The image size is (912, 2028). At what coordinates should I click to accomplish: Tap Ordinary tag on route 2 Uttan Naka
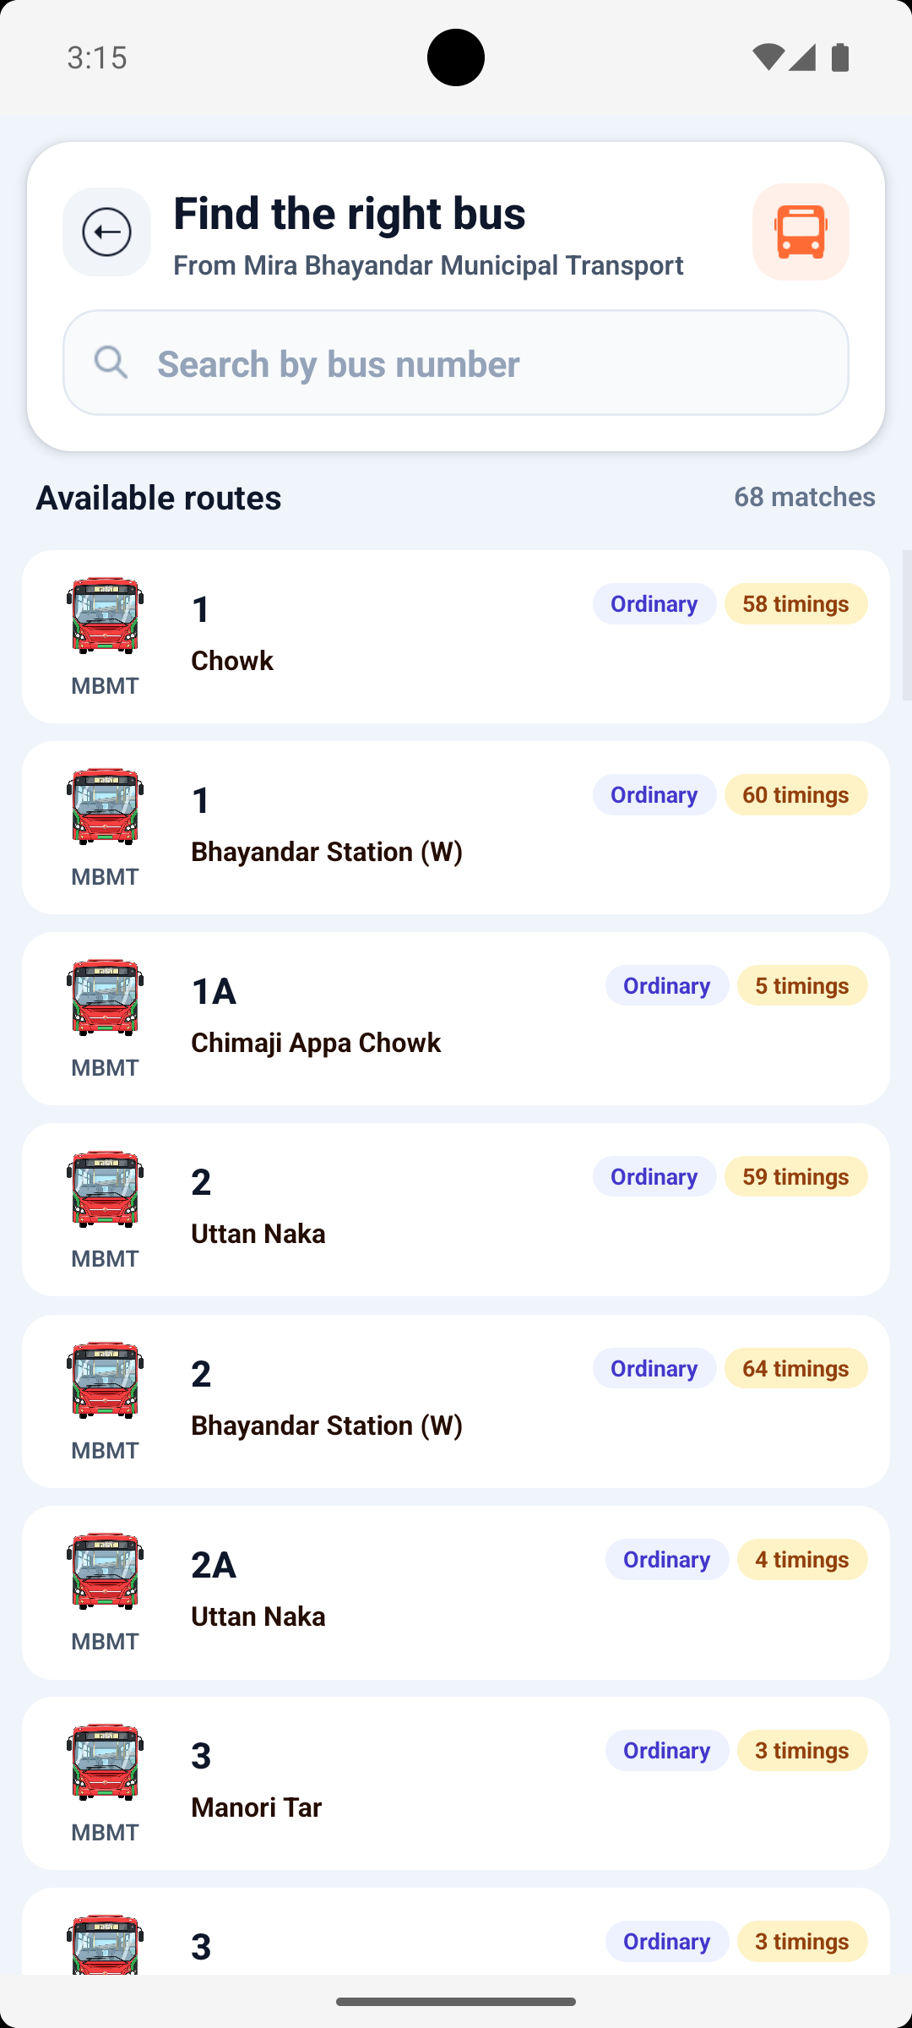point(654,1176)
